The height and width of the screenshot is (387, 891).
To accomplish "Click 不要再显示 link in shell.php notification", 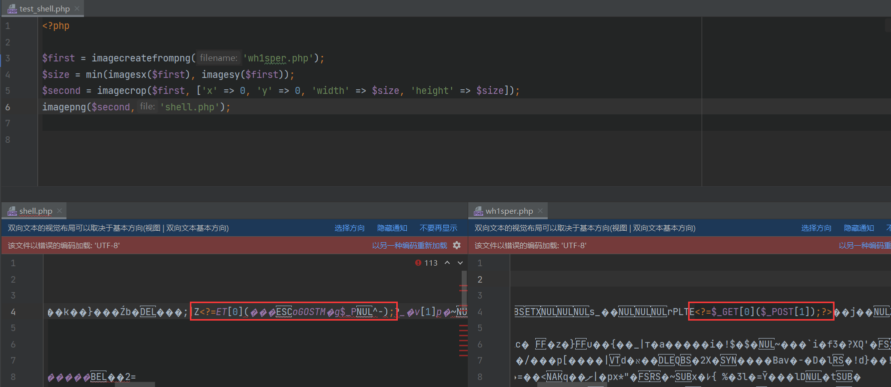I will coord(438,228).
